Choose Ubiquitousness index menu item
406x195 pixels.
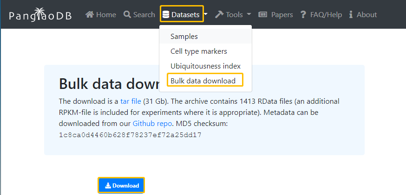(205, 66)
